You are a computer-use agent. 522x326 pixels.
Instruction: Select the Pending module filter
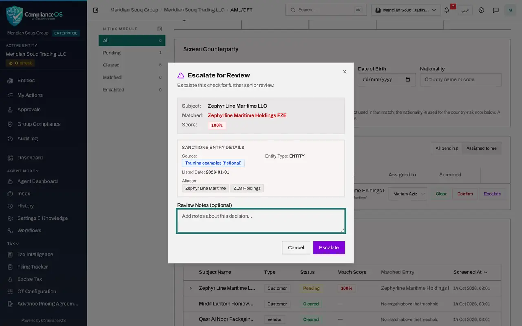pos(132,53)
